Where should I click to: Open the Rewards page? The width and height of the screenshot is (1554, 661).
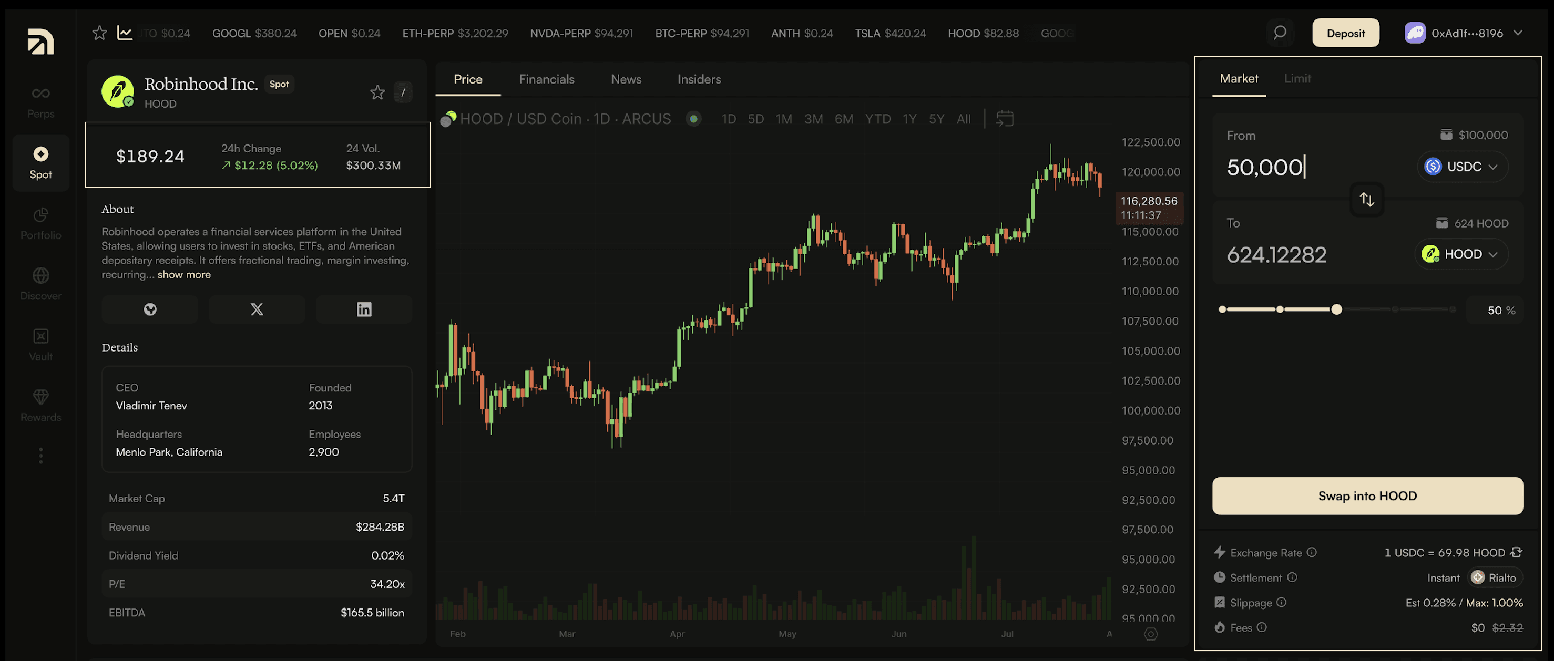(40, 405)
